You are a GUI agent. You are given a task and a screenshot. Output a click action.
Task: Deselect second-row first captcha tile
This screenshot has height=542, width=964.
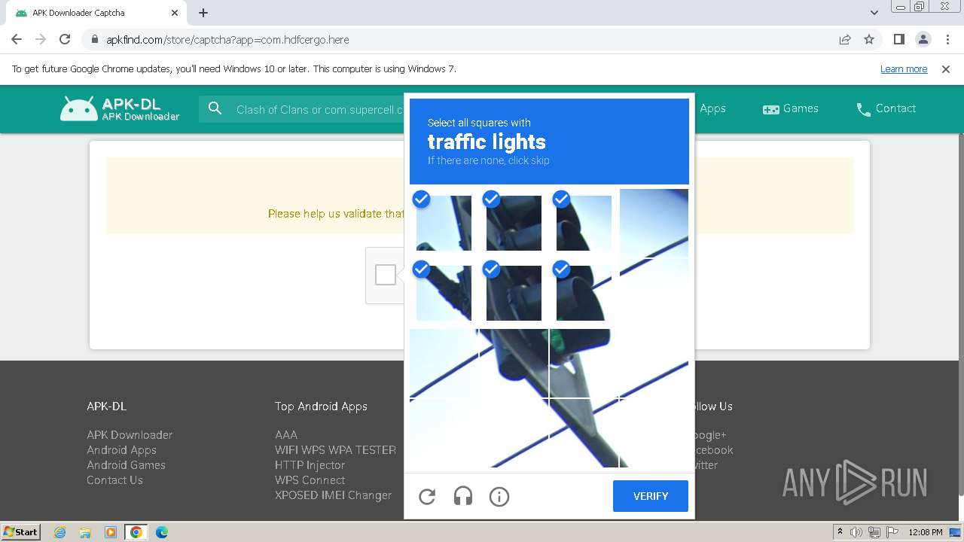click(444, 293)
